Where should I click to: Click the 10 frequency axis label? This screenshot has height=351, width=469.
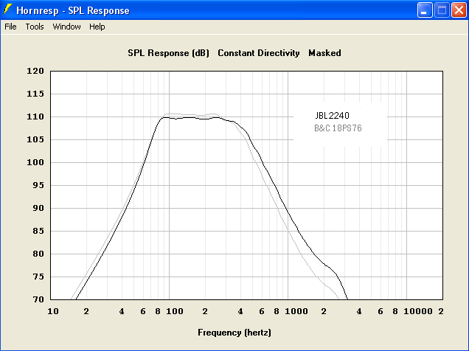click(x=53, y=311)
